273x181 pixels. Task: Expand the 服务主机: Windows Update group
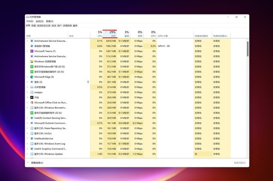point(27,154)
